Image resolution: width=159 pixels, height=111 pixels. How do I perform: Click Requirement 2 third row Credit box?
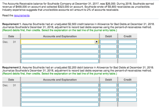click(127, 95)
